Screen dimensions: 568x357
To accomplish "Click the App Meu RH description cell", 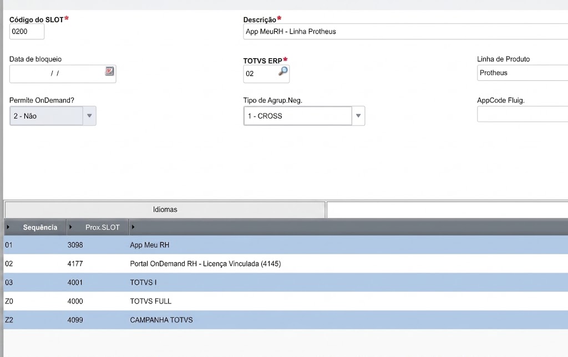I will 348,245.
